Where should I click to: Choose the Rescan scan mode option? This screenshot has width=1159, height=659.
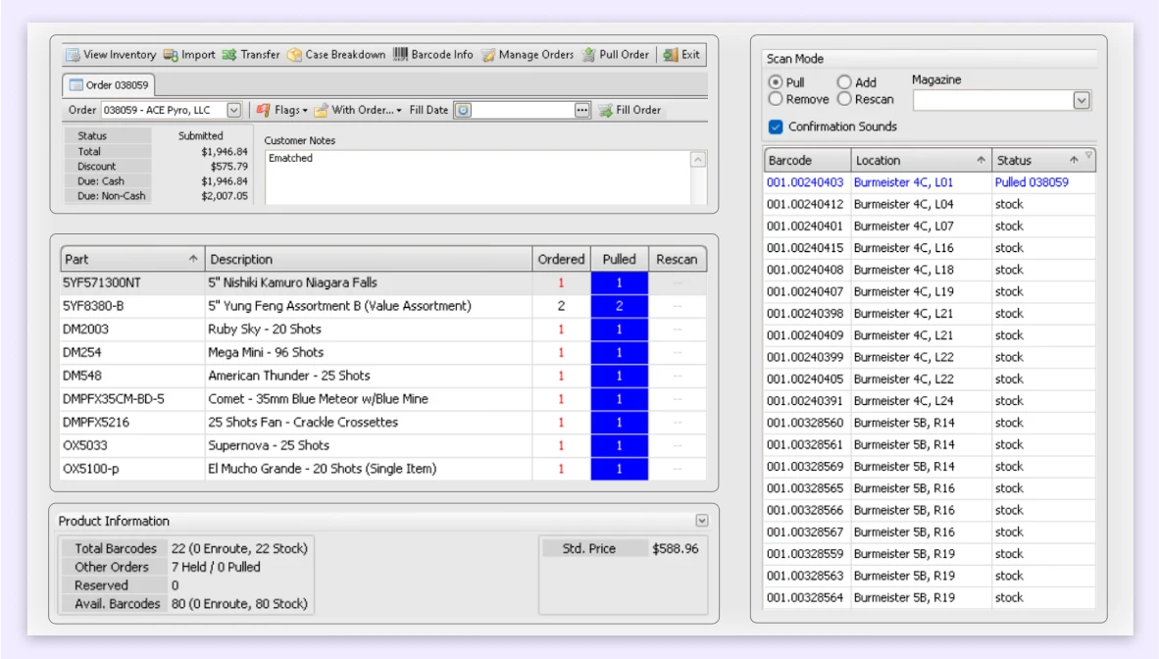[844, 99]
